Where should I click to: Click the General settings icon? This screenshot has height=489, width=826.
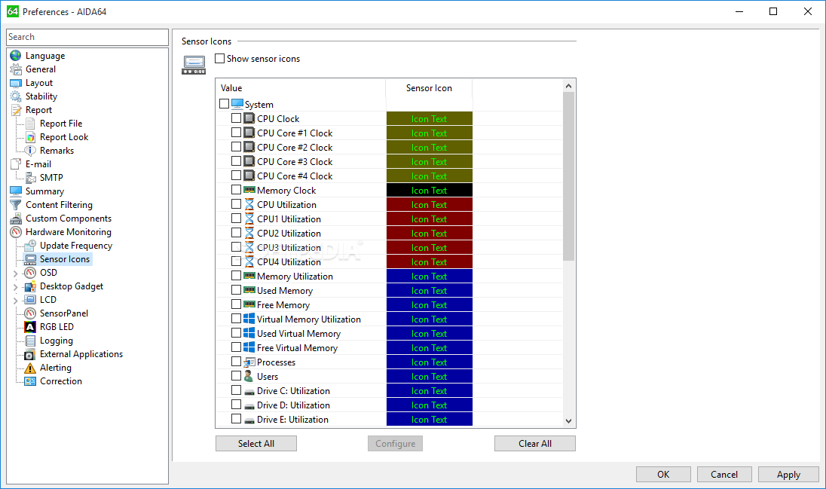16,69
